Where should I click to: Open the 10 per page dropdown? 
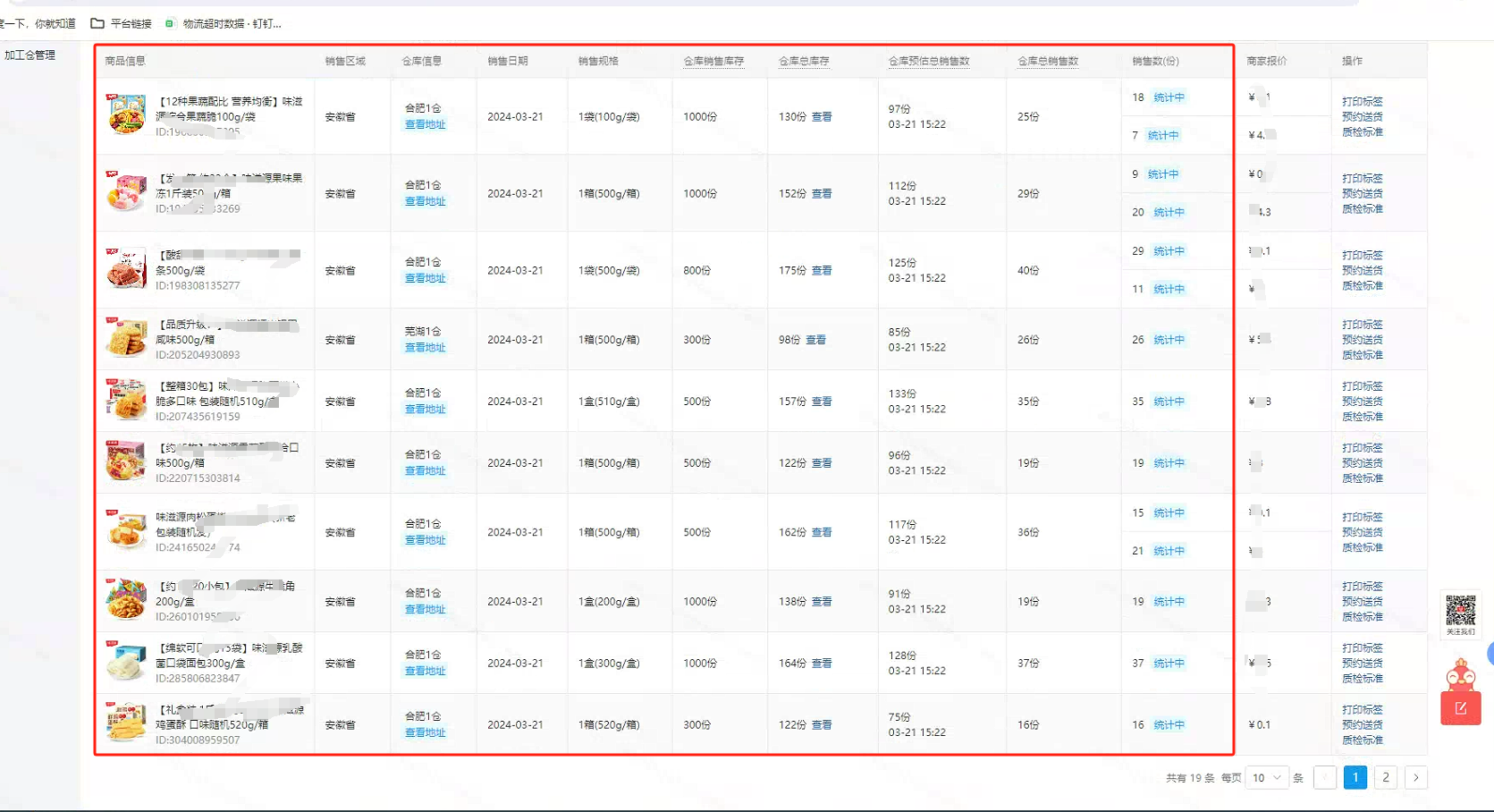point(1266,778)
